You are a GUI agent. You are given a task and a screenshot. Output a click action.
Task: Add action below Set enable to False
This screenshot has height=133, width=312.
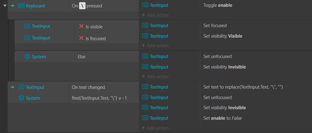coord(155,128)
